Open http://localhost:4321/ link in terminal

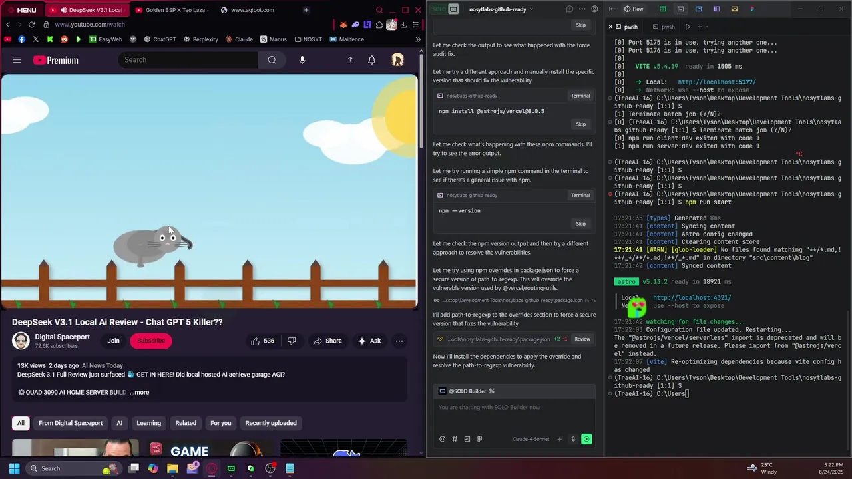coord(692,298)
